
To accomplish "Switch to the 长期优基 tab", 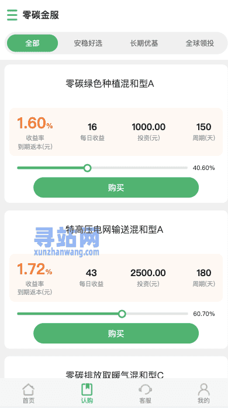I will [x=144, y=43].
